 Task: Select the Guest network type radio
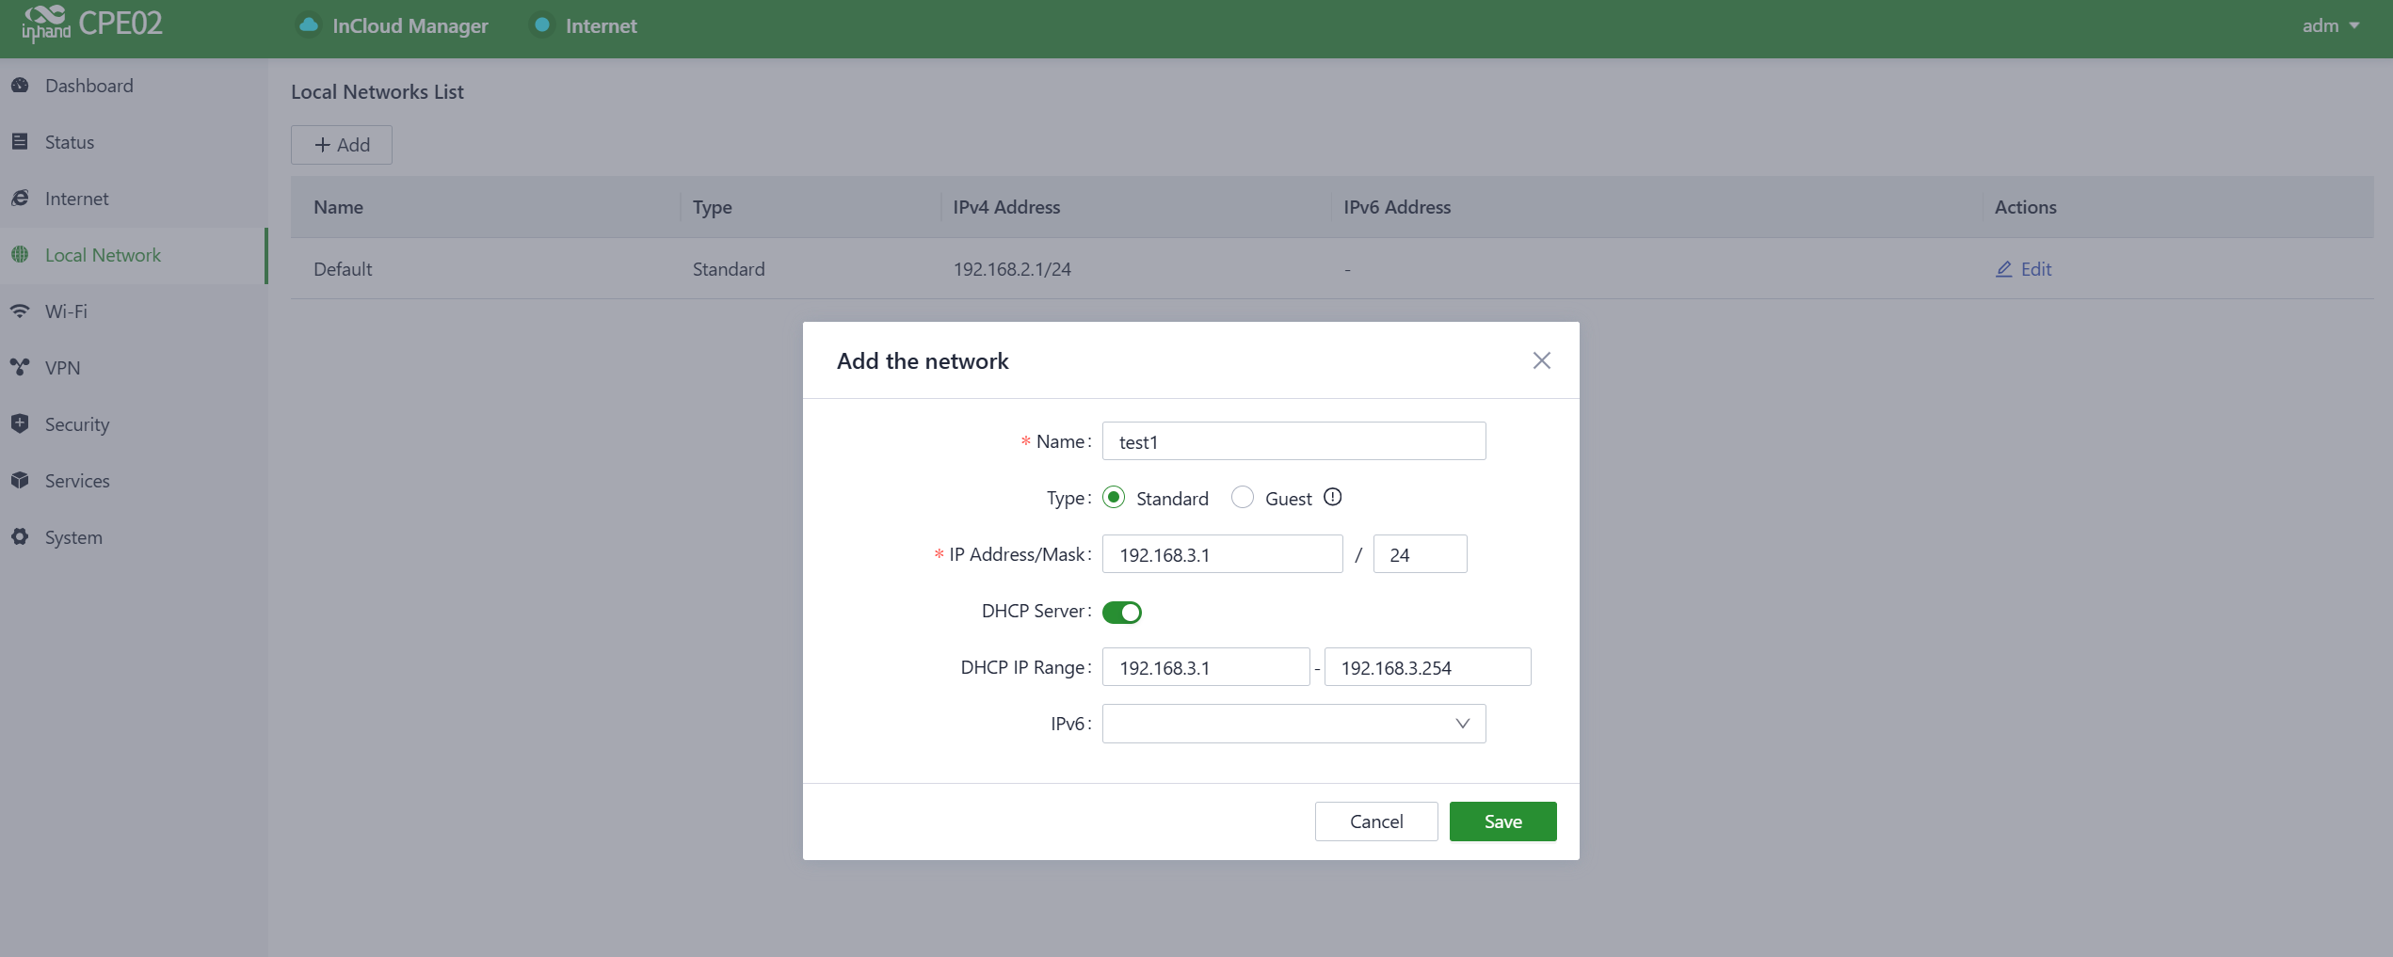coord(1243,498)
